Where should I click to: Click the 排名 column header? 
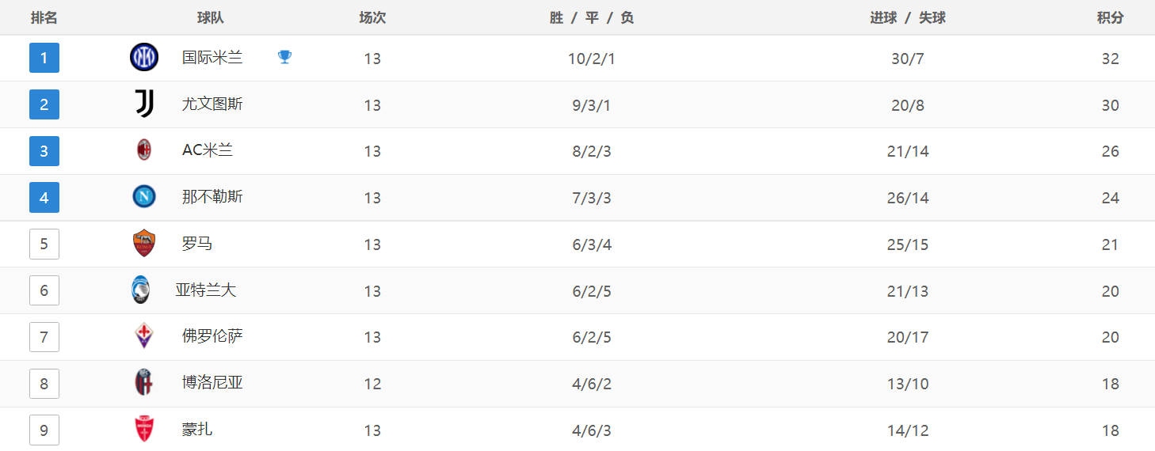coord(44,17)
